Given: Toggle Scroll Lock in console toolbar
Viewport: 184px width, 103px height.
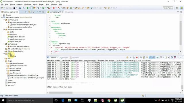Looking at the screenshot, I should 144,58.
